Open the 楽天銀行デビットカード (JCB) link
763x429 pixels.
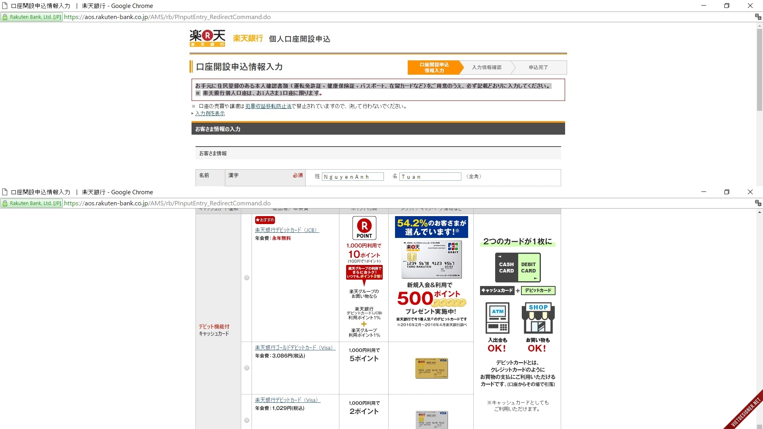tap(287, 230)
